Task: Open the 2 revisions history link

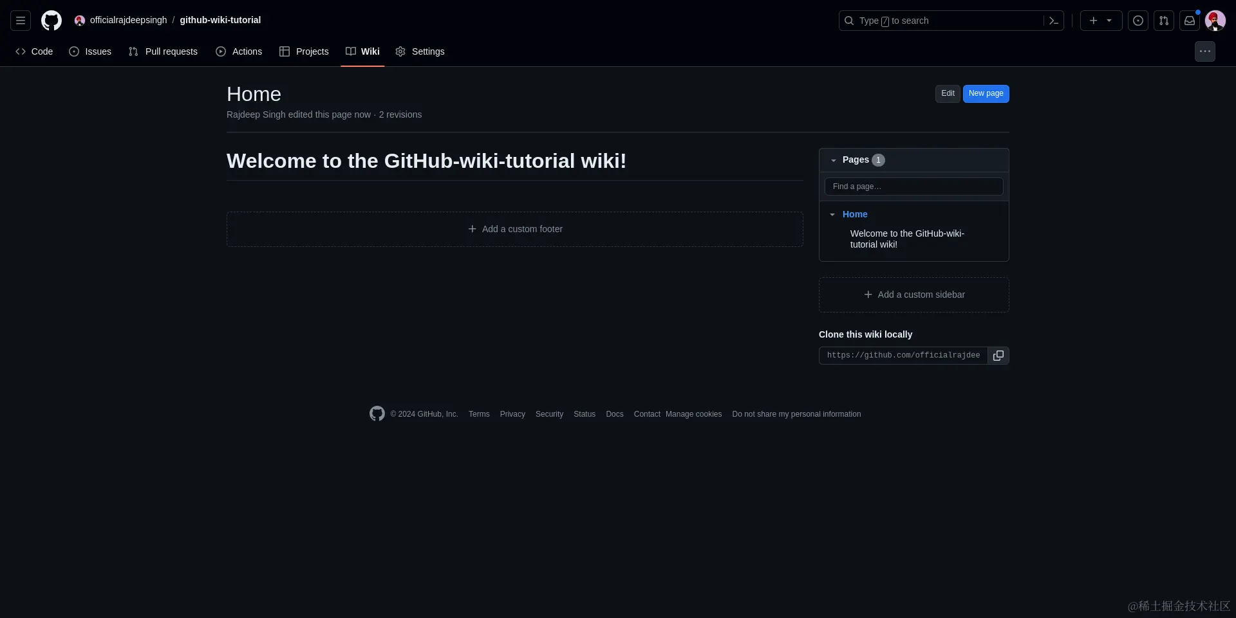Action: click(400, 114)
